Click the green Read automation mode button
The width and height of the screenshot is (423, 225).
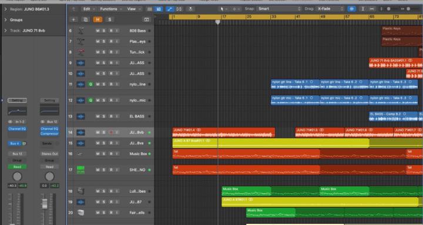[x=17, y=167]
